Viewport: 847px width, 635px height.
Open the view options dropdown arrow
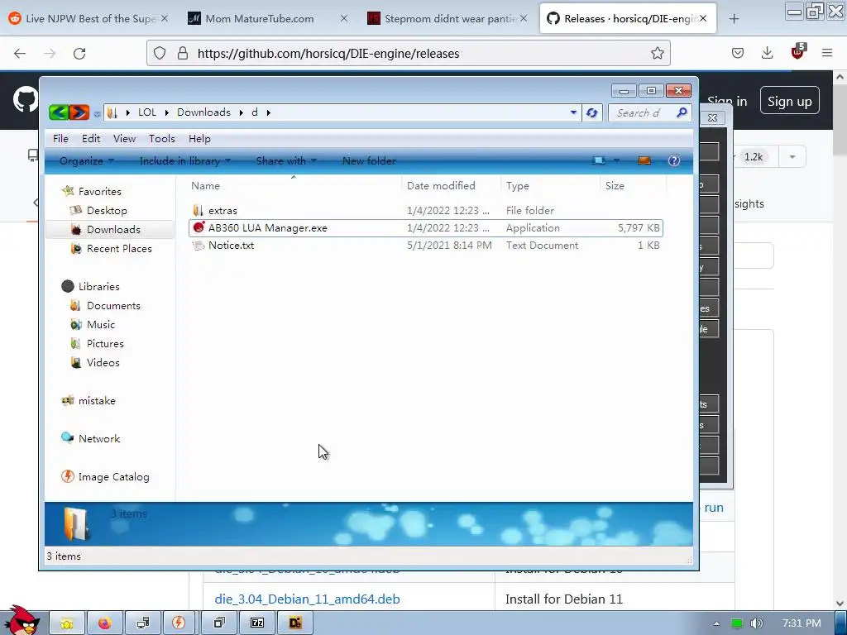click(616, 160)
